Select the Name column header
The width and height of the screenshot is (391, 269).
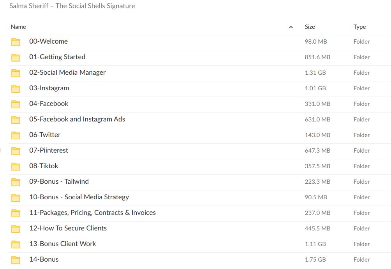click(x=18, y=27)
